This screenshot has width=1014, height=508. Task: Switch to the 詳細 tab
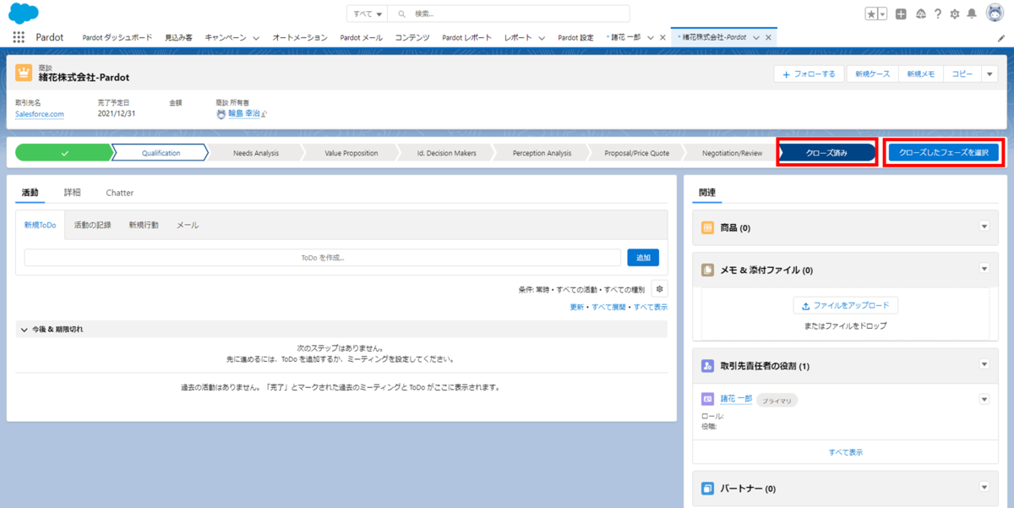click(73, 193)
